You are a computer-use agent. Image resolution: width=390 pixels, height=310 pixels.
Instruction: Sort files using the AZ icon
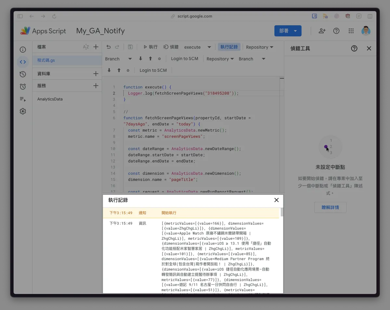click(86, 47)
